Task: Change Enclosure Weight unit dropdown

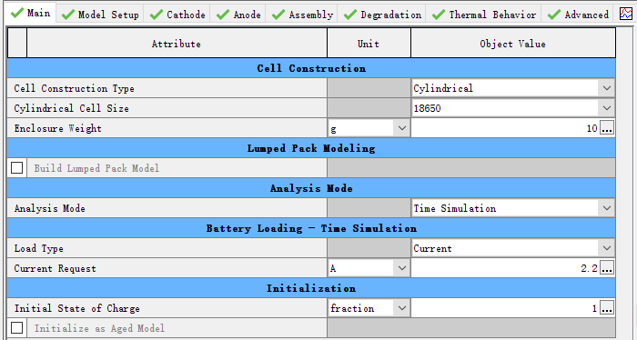Action: click(369, 128)
